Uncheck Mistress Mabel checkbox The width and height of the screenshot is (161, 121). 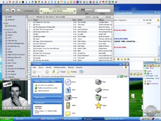[x=34, y=36]
